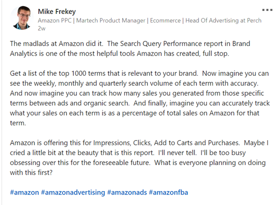Click the text "I'll never tell."

177,153
